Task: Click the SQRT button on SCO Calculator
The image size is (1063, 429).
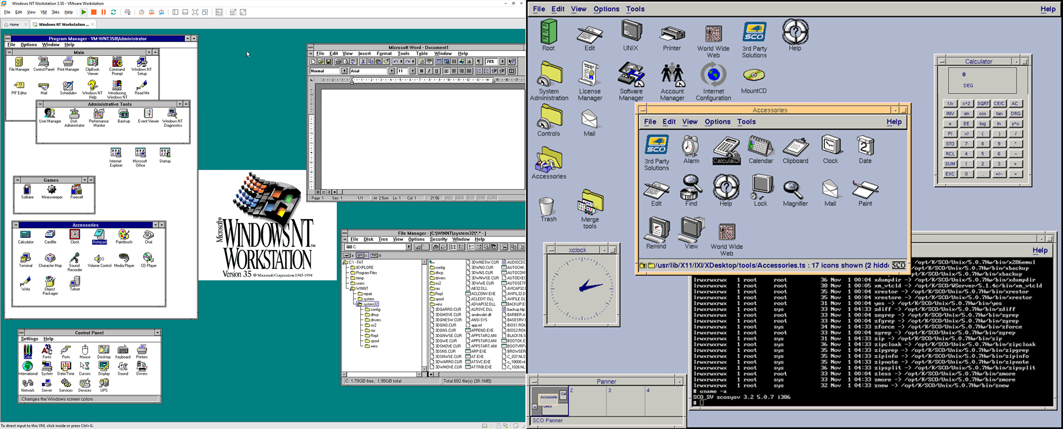Action: click(983, 104)
